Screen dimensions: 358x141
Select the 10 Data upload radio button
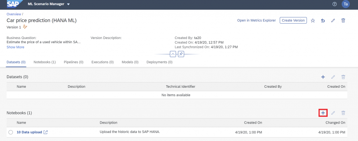tap(10, 132)
